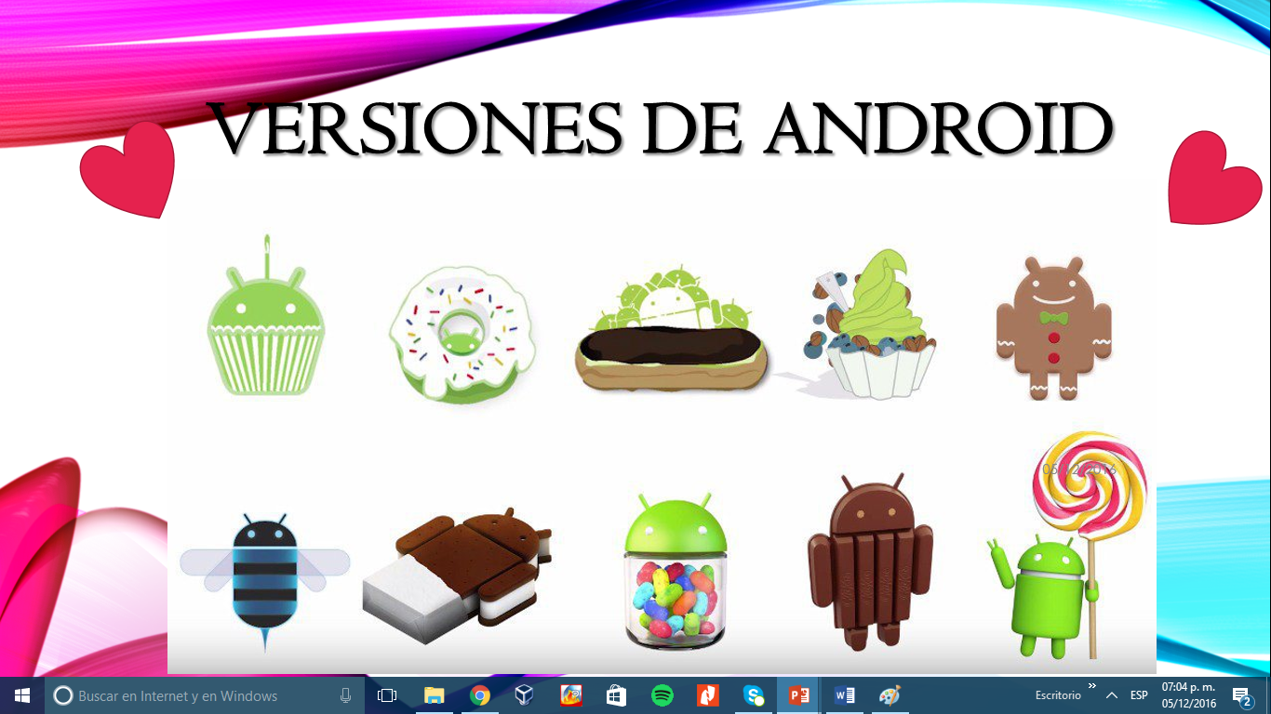Click the Escritorio toolbar label

pos(1058,695)
